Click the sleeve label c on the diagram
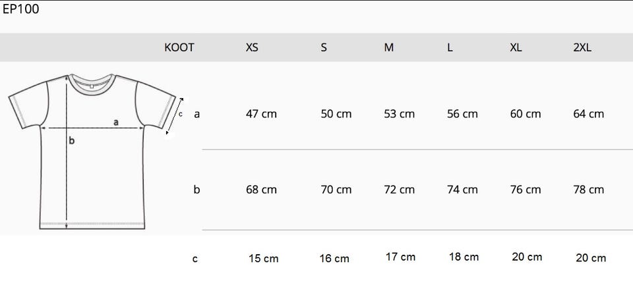 (x=180, y=113)
